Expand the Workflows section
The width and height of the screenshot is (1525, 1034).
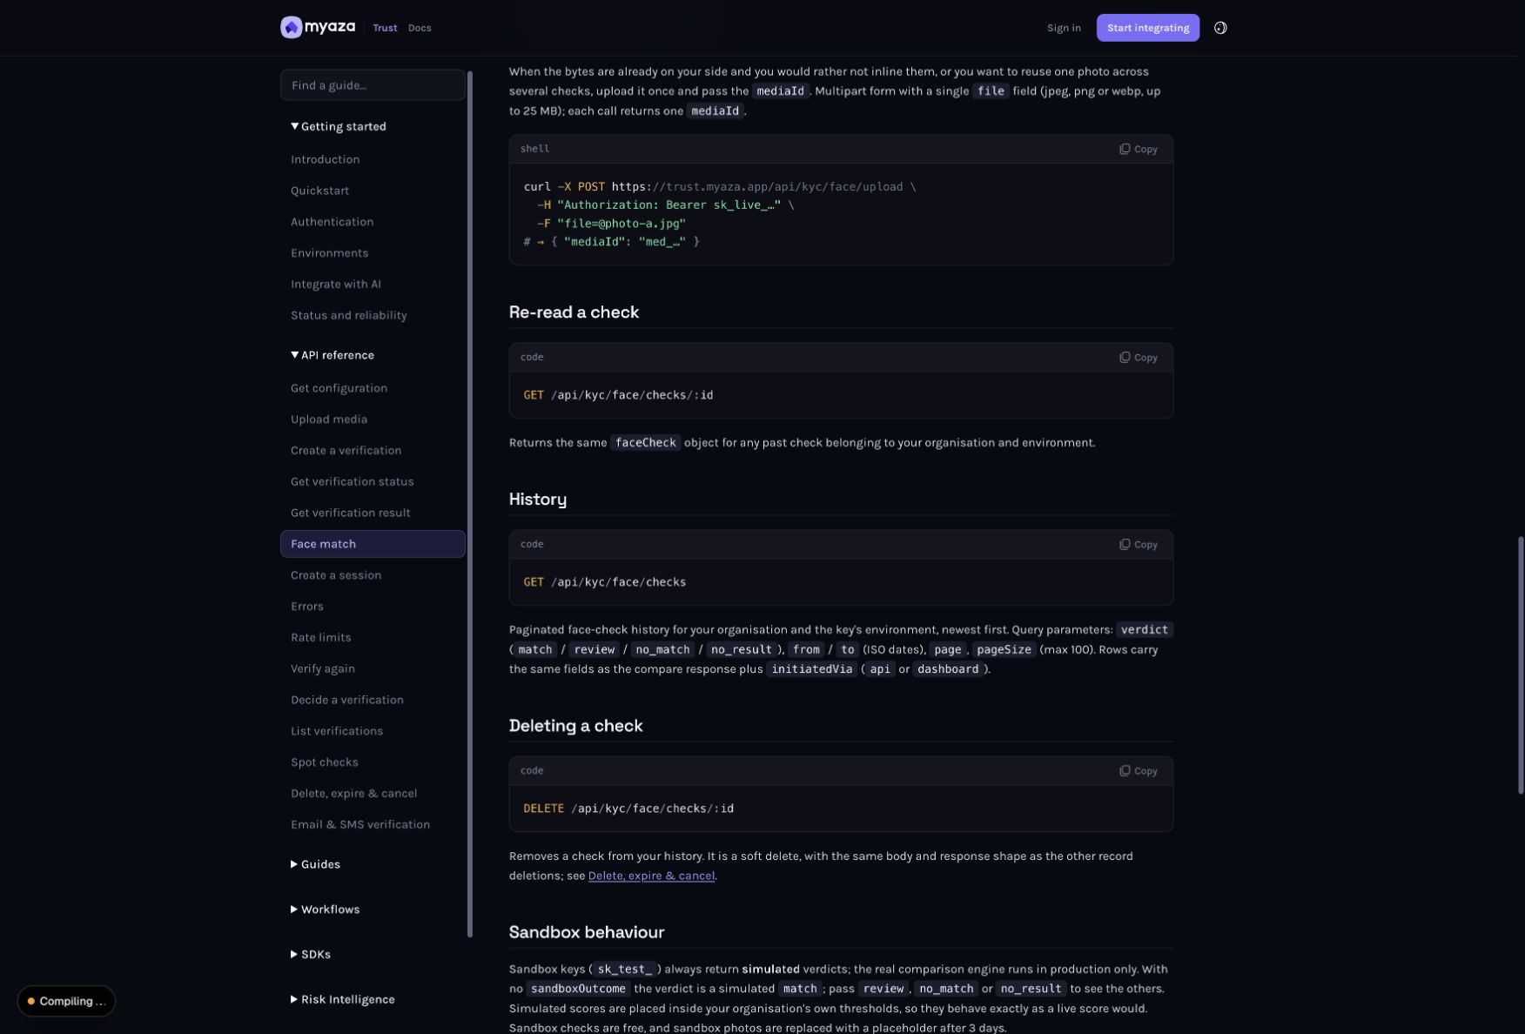coord(325,910)
